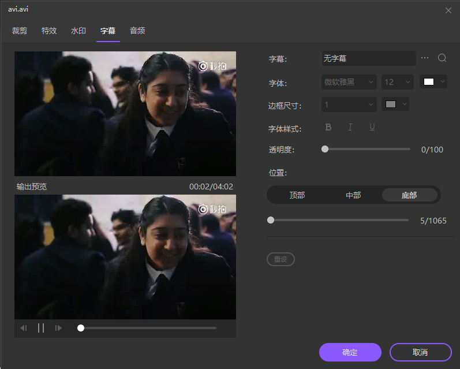The image size is (460, 369).
Task: Select 中部 subtitle position
Action: (353, 195)
